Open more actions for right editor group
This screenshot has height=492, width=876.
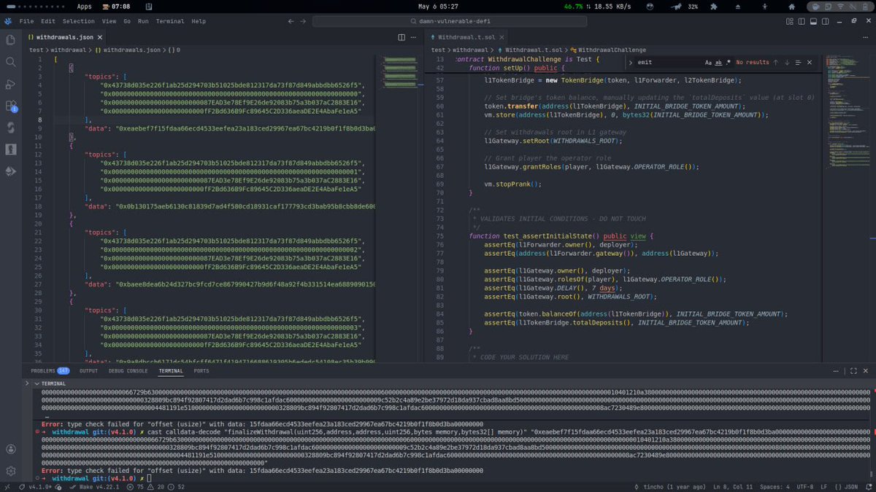tap(865, 37)
